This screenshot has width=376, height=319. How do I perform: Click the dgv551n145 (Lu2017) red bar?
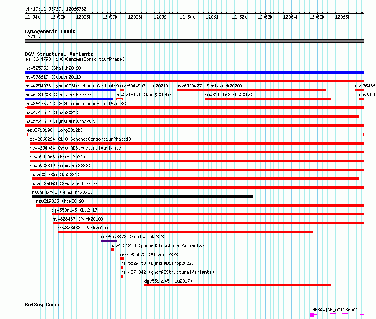(237, 285)
